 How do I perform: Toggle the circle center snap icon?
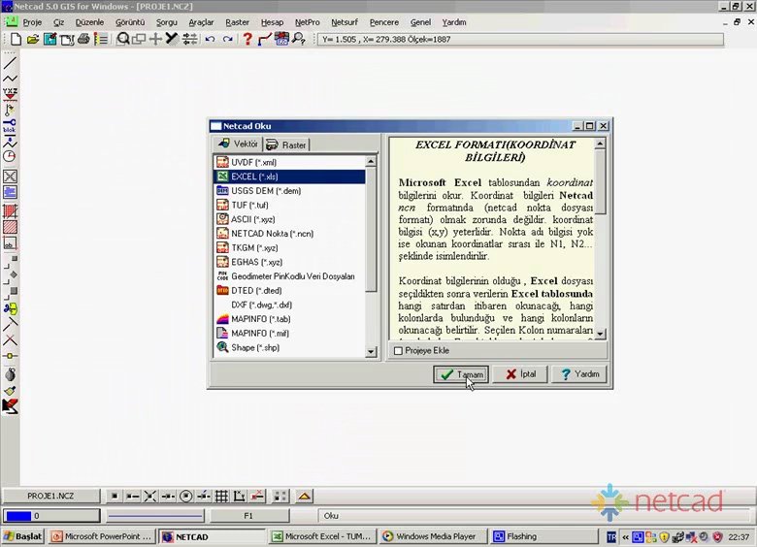[x=186, y=496]
